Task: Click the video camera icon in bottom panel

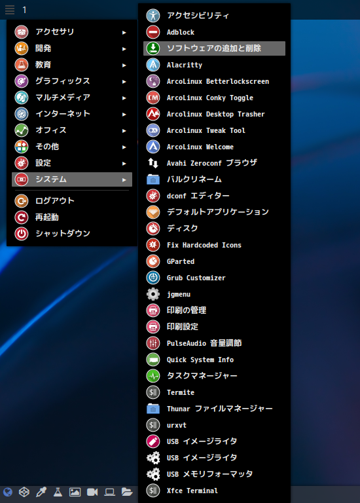Action: point(92,492)
